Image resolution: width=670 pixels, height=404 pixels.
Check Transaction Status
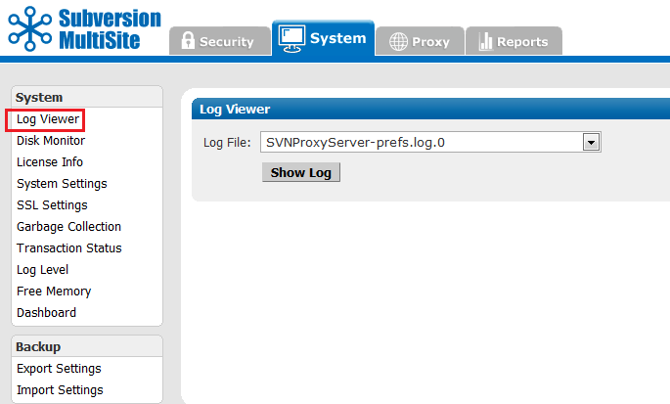coord(69,247)
